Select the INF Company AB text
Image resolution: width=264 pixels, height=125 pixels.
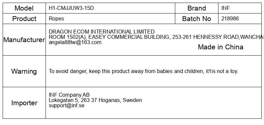coord(69,95)
